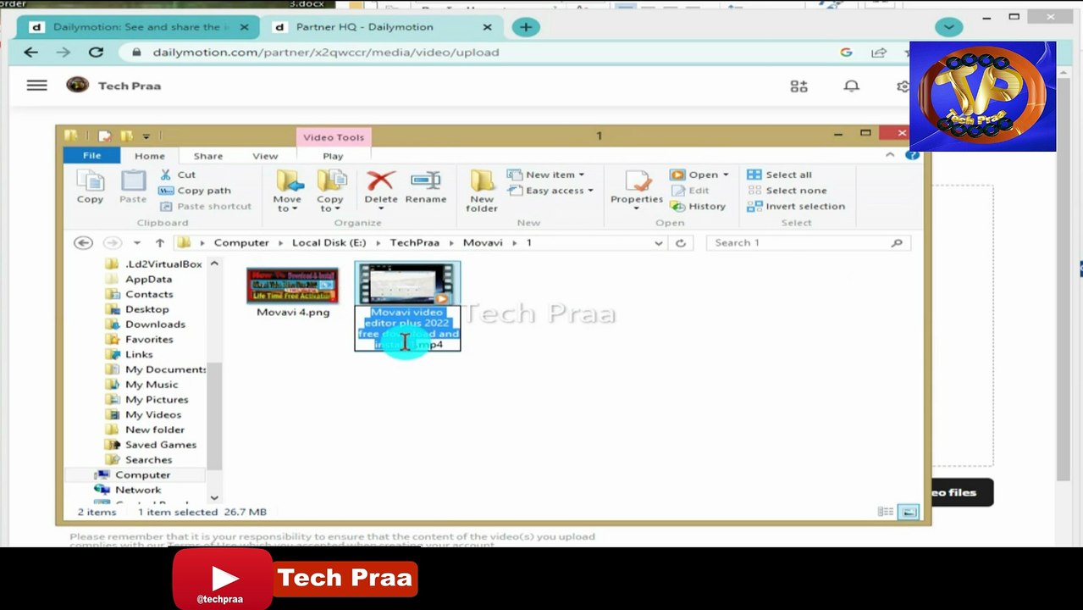This screenshot has width=1083, height=610.
Task: Select the Movavi 4.png thumbnail
Action: [292, 286]
